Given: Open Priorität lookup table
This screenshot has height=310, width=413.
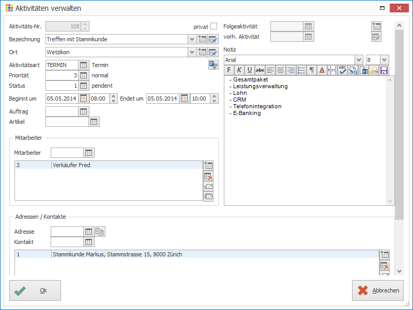Looking at the screenshot, I should 84,75.
